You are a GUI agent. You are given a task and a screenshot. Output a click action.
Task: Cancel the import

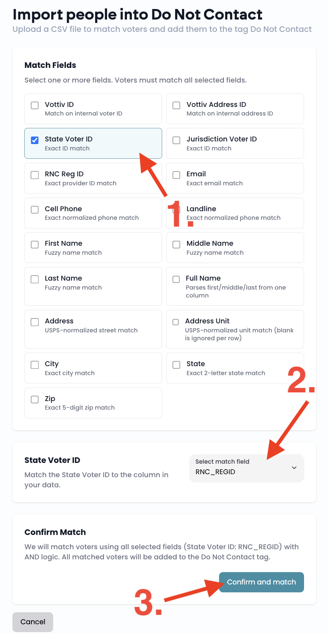(x=33, y=622)
